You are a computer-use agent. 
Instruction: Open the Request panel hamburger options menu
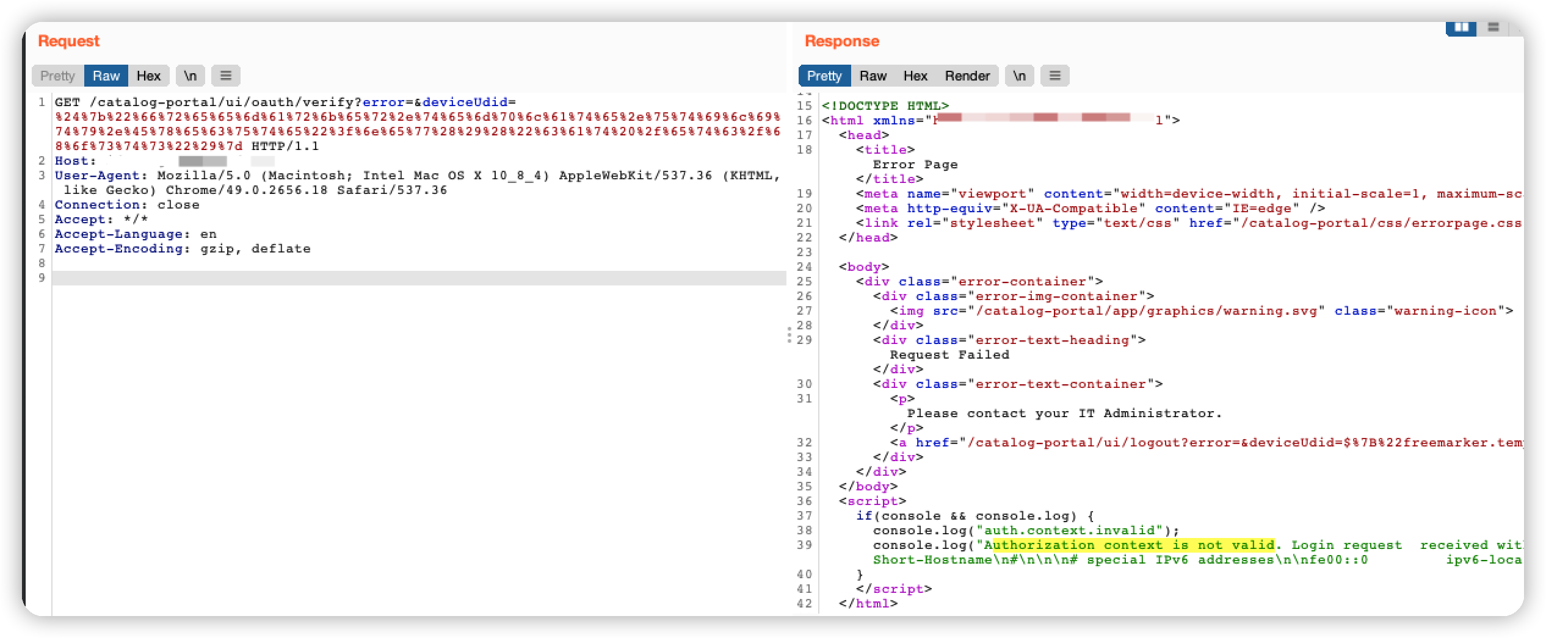[x=226, y=76]
